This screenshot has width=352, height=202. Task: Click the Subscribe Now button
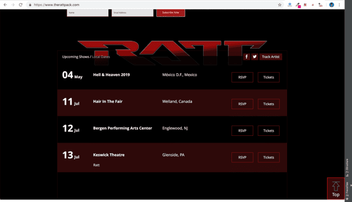170,12
